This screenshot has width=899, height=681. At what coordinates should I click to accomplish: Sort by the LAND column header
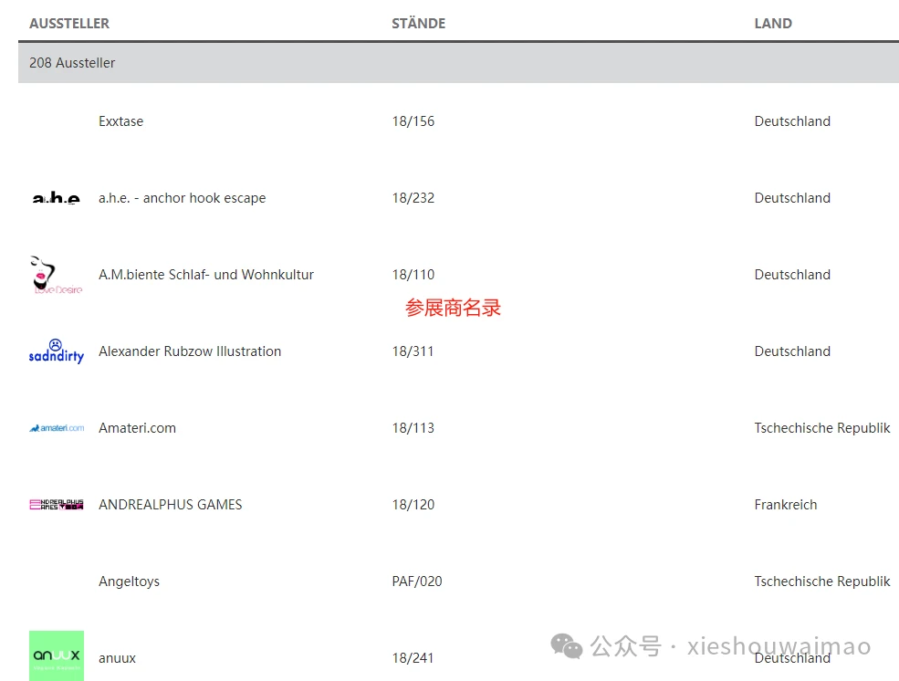[x=773, y=24]
